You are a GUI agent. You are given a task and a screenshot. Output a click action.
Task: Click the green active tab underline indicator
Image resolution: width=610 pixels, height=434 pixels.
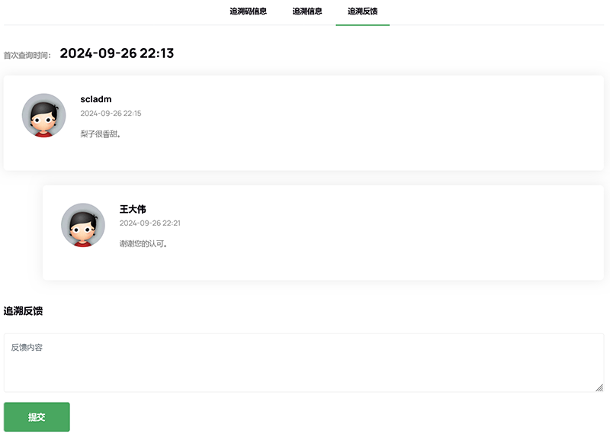(362, 25)
